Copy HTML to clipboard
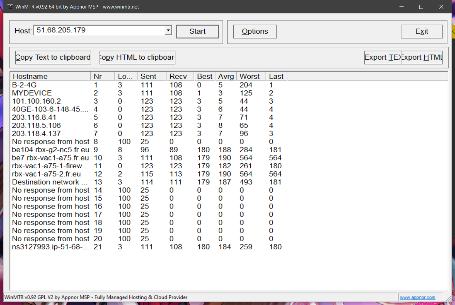455x305 pixels. pos(137,58)
